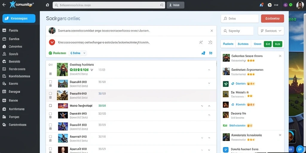Image resolution: width=306 pixels, height=153 pixels.
Task: Click the magnifier icon in the top search bar
Action: (x=56, y=5)
